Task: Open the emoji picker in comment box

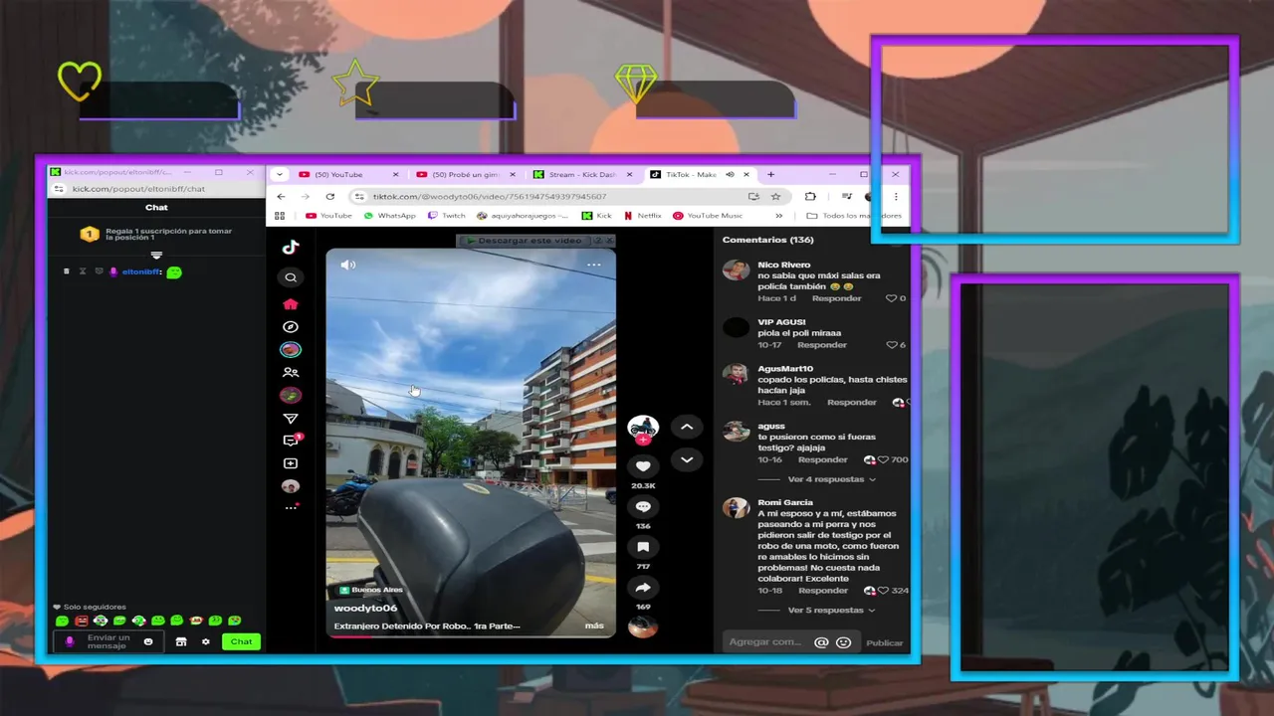Action: pyautogui.click(x=844, y=642)
